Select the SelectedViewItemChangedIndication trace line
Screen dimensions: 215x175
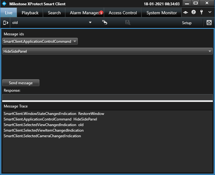[x=43, y=130]
